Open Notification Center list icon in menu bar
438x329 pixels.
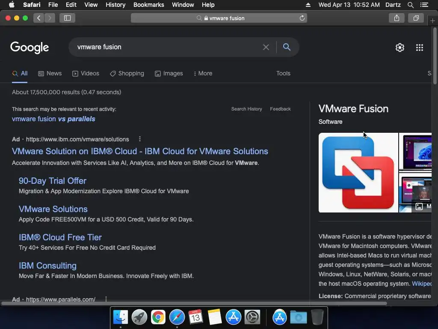[424, 5]
